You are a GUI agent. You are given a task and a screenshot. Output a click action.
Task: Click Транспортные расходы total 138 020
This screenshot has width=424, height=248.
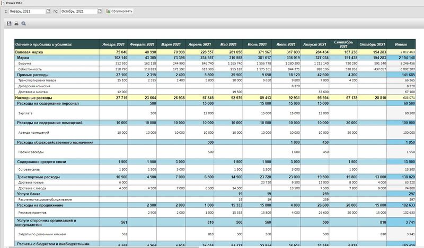coord(408,177)
